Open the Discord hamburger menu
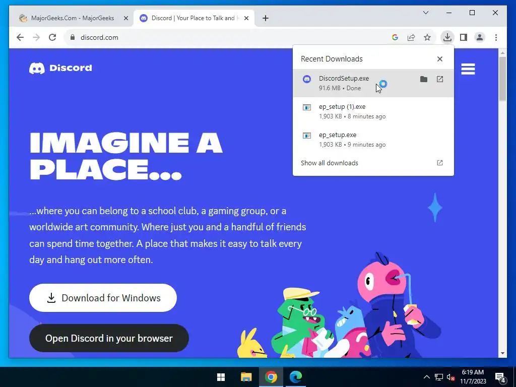This screenshot has width=516, height=387. pyautogui.click(x=468, y=69)
